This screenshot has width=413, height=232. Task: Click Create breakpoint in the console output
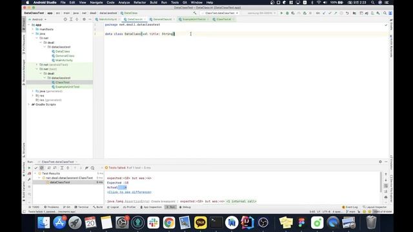163,201
